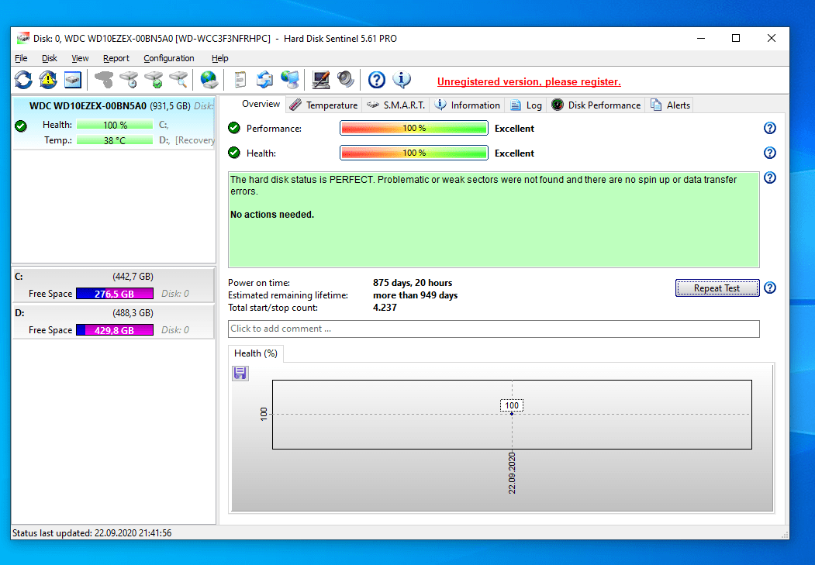Click the help icon beside Health Excellent
This screenshot has height=565, width=815.
click(770, 153)
